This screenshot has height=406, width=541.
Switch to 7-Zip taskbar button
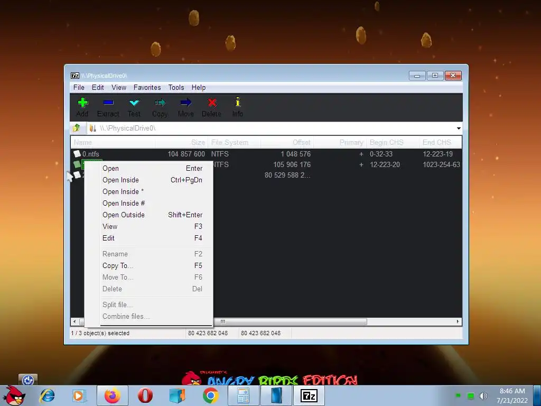click(309, 395)
